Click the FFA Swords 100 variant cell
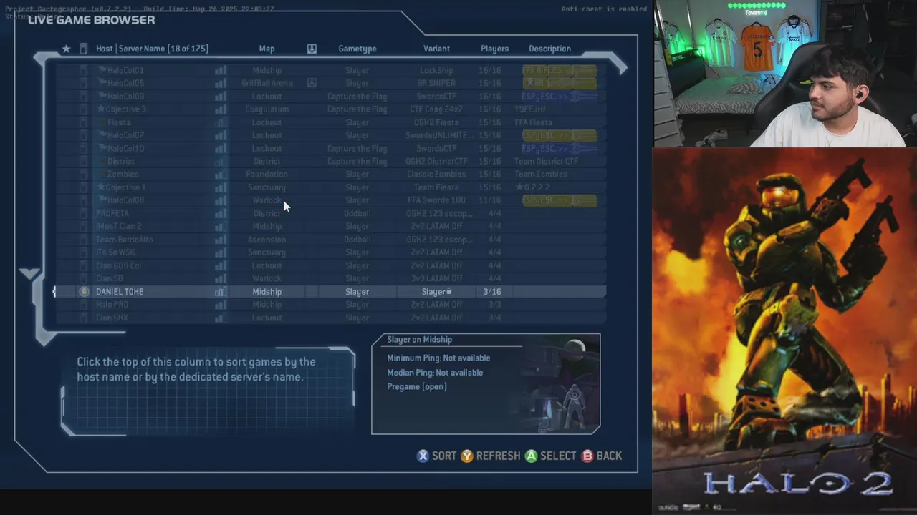The height and width of the screenshot is (515, 917). coord(436,200)
